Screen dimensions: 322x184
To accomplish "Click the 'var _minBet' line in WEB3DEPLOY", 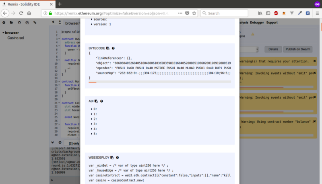I will click(128, 165).
